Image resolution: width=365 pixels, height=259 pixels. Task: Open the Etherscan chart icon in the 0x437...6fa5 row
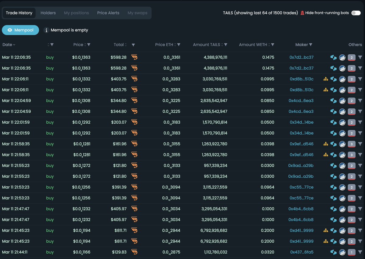342,252
